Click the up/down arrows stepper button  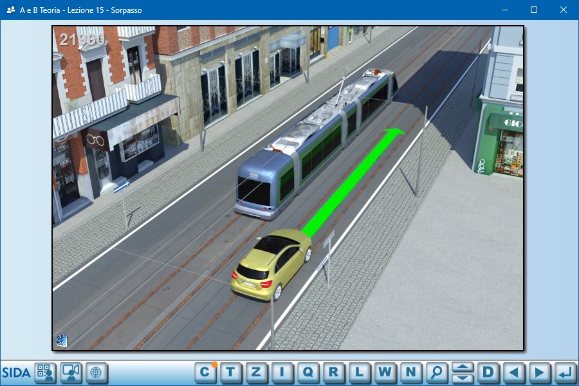pyautogui.click(x=463, y=372)
